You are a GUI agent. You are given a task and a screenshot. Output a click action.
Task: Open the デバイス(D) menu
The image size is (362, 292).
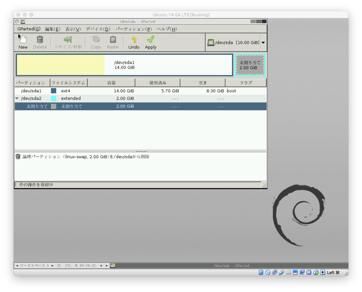98,29
